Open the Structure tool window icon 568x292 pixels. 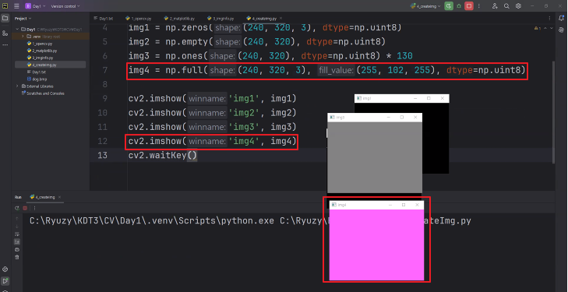[x=5, y=33]
